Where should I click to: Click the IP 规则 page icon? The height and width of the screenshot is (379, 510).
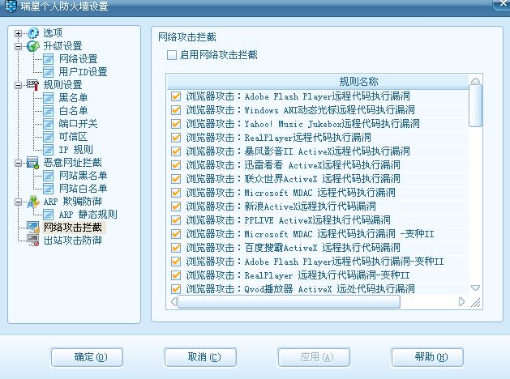[48, 150]
